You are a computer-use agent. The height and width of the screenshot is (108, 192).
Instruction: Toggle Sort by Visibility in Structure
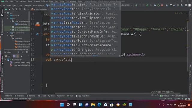pos(6,56)
